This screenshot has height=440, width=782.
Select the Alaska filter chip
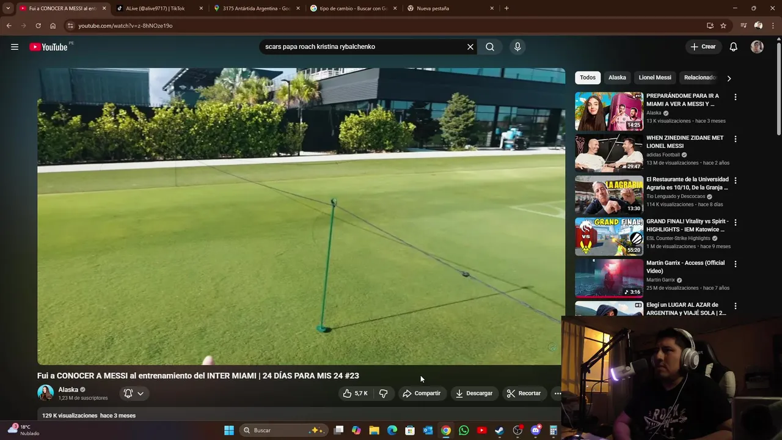pos(617,78)
